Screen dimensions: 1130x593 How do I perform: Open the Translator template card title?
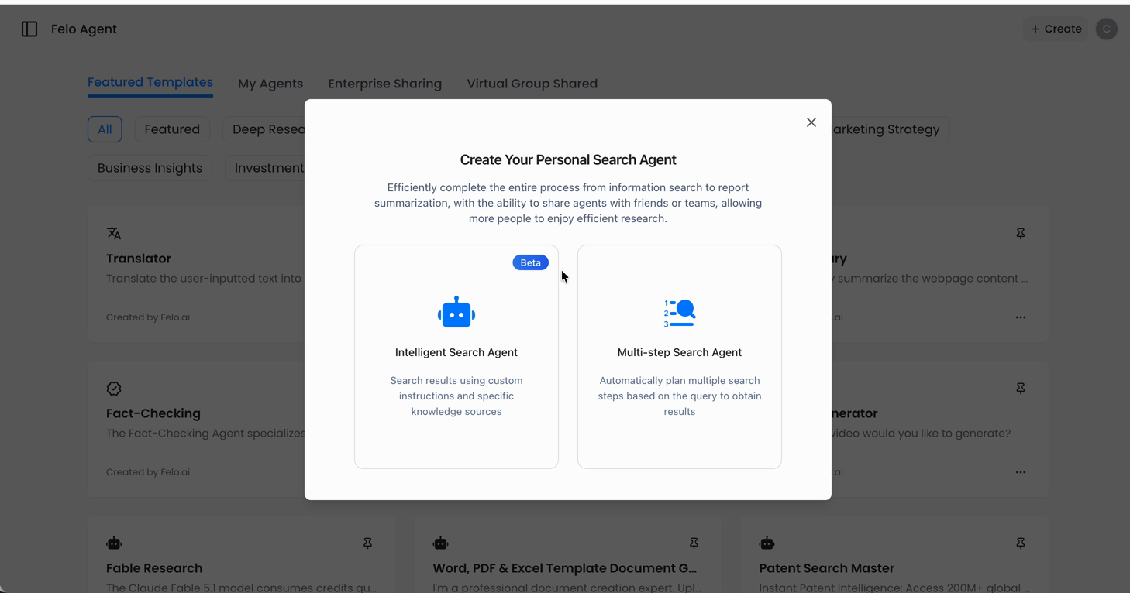139,259
